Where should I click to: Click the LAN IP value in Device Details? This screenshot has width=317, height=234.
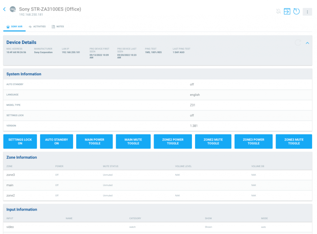(x=71, y=52)
